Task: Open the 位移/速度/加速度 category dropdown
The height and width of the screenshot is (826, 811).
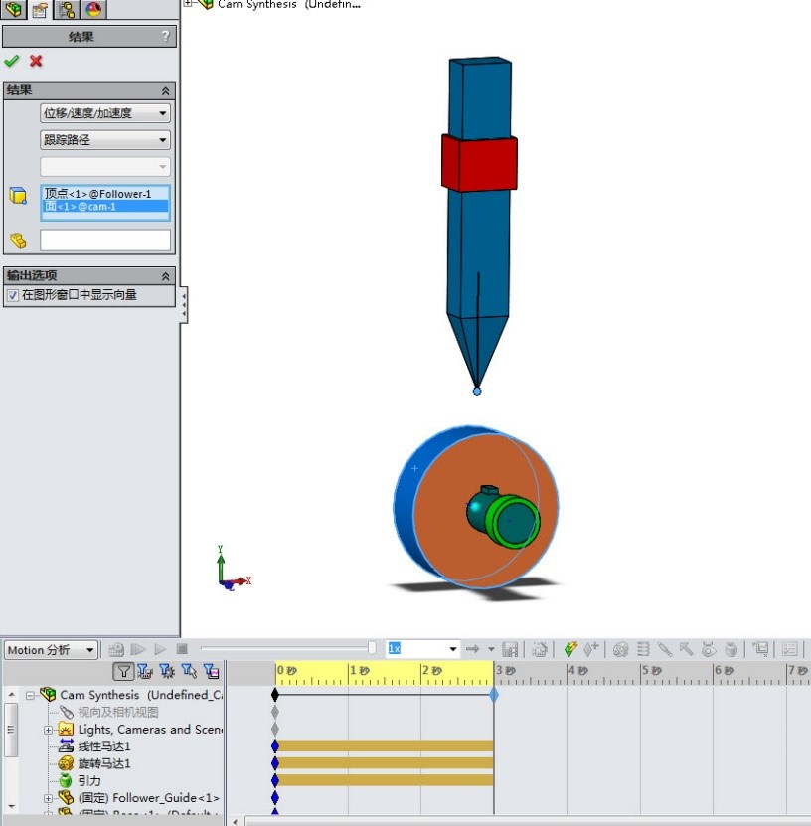Action: 104,113
